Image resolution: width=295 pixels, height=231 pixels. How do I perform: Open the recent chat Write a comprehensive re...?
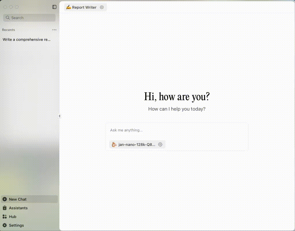click(x=26, y=40)
